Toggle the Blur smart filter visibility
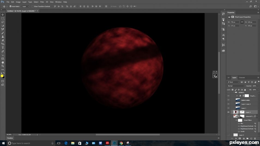Viewport: 260px width, 146px height. 239,123
